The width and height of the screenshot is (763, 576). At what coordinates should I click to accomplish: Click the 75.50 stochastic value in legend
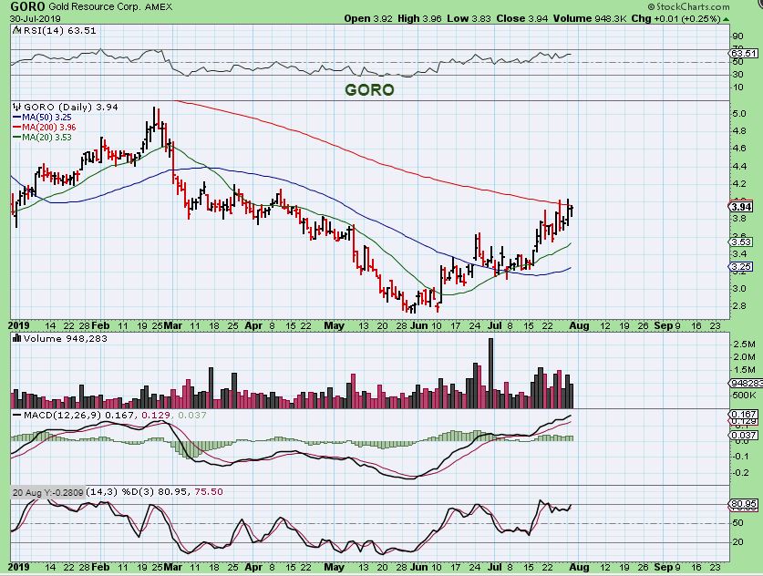coord(209,492)
